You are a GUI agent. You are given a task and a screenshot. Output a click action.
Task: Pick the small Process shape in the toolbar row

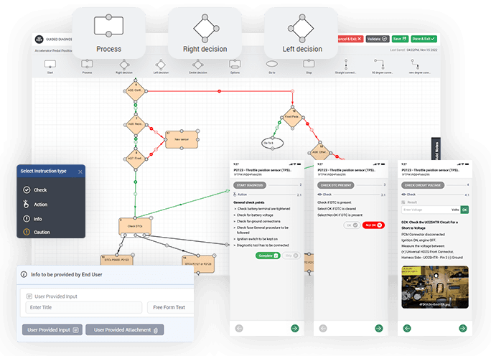(x=87, y=64)
